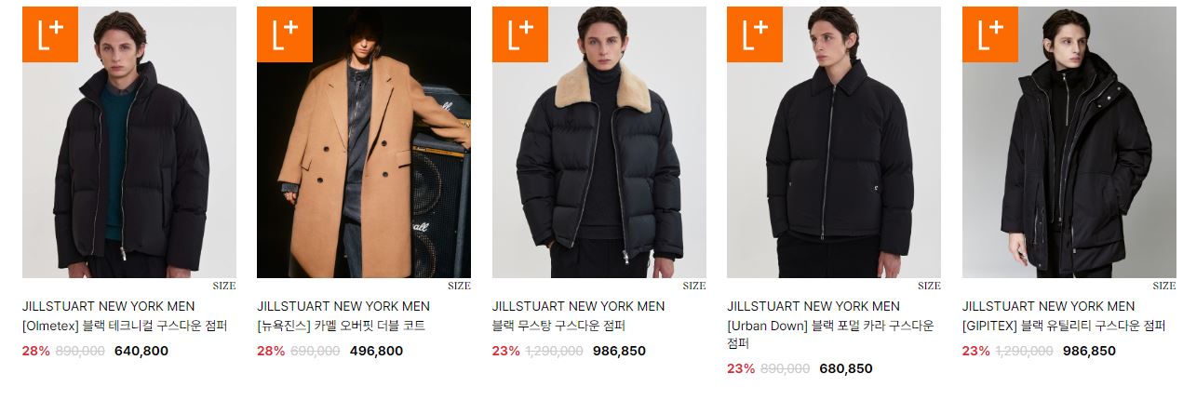
Task: Click the L+ badge on Olmetex jumper
Action: coord(50,34)
